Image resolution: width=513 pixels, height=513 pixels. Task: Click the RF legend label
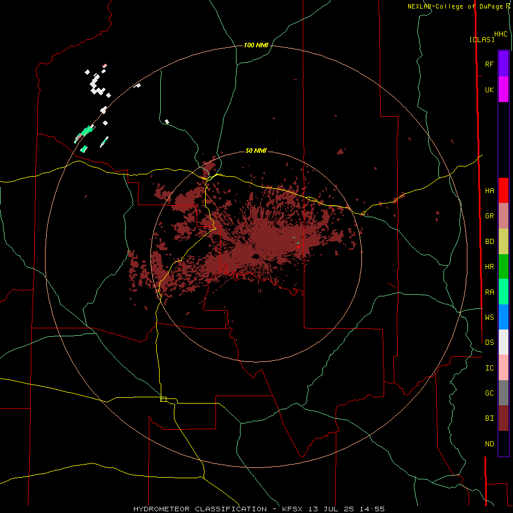(489, 64)
